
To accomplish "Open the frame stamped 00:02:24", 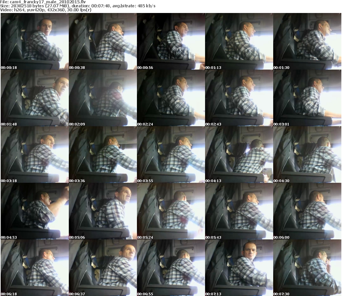I will [171, 98].
